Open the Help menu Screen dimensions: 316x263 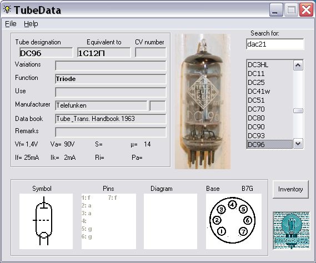coord(31,24)
